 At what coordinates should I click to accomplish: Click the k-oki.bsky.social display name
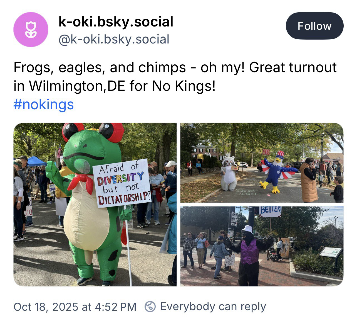pyautogui.click(x=116, y=22)
